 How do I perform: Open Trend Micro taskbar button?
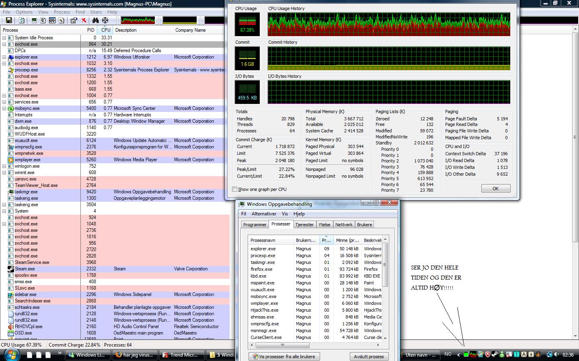(181, 355)
